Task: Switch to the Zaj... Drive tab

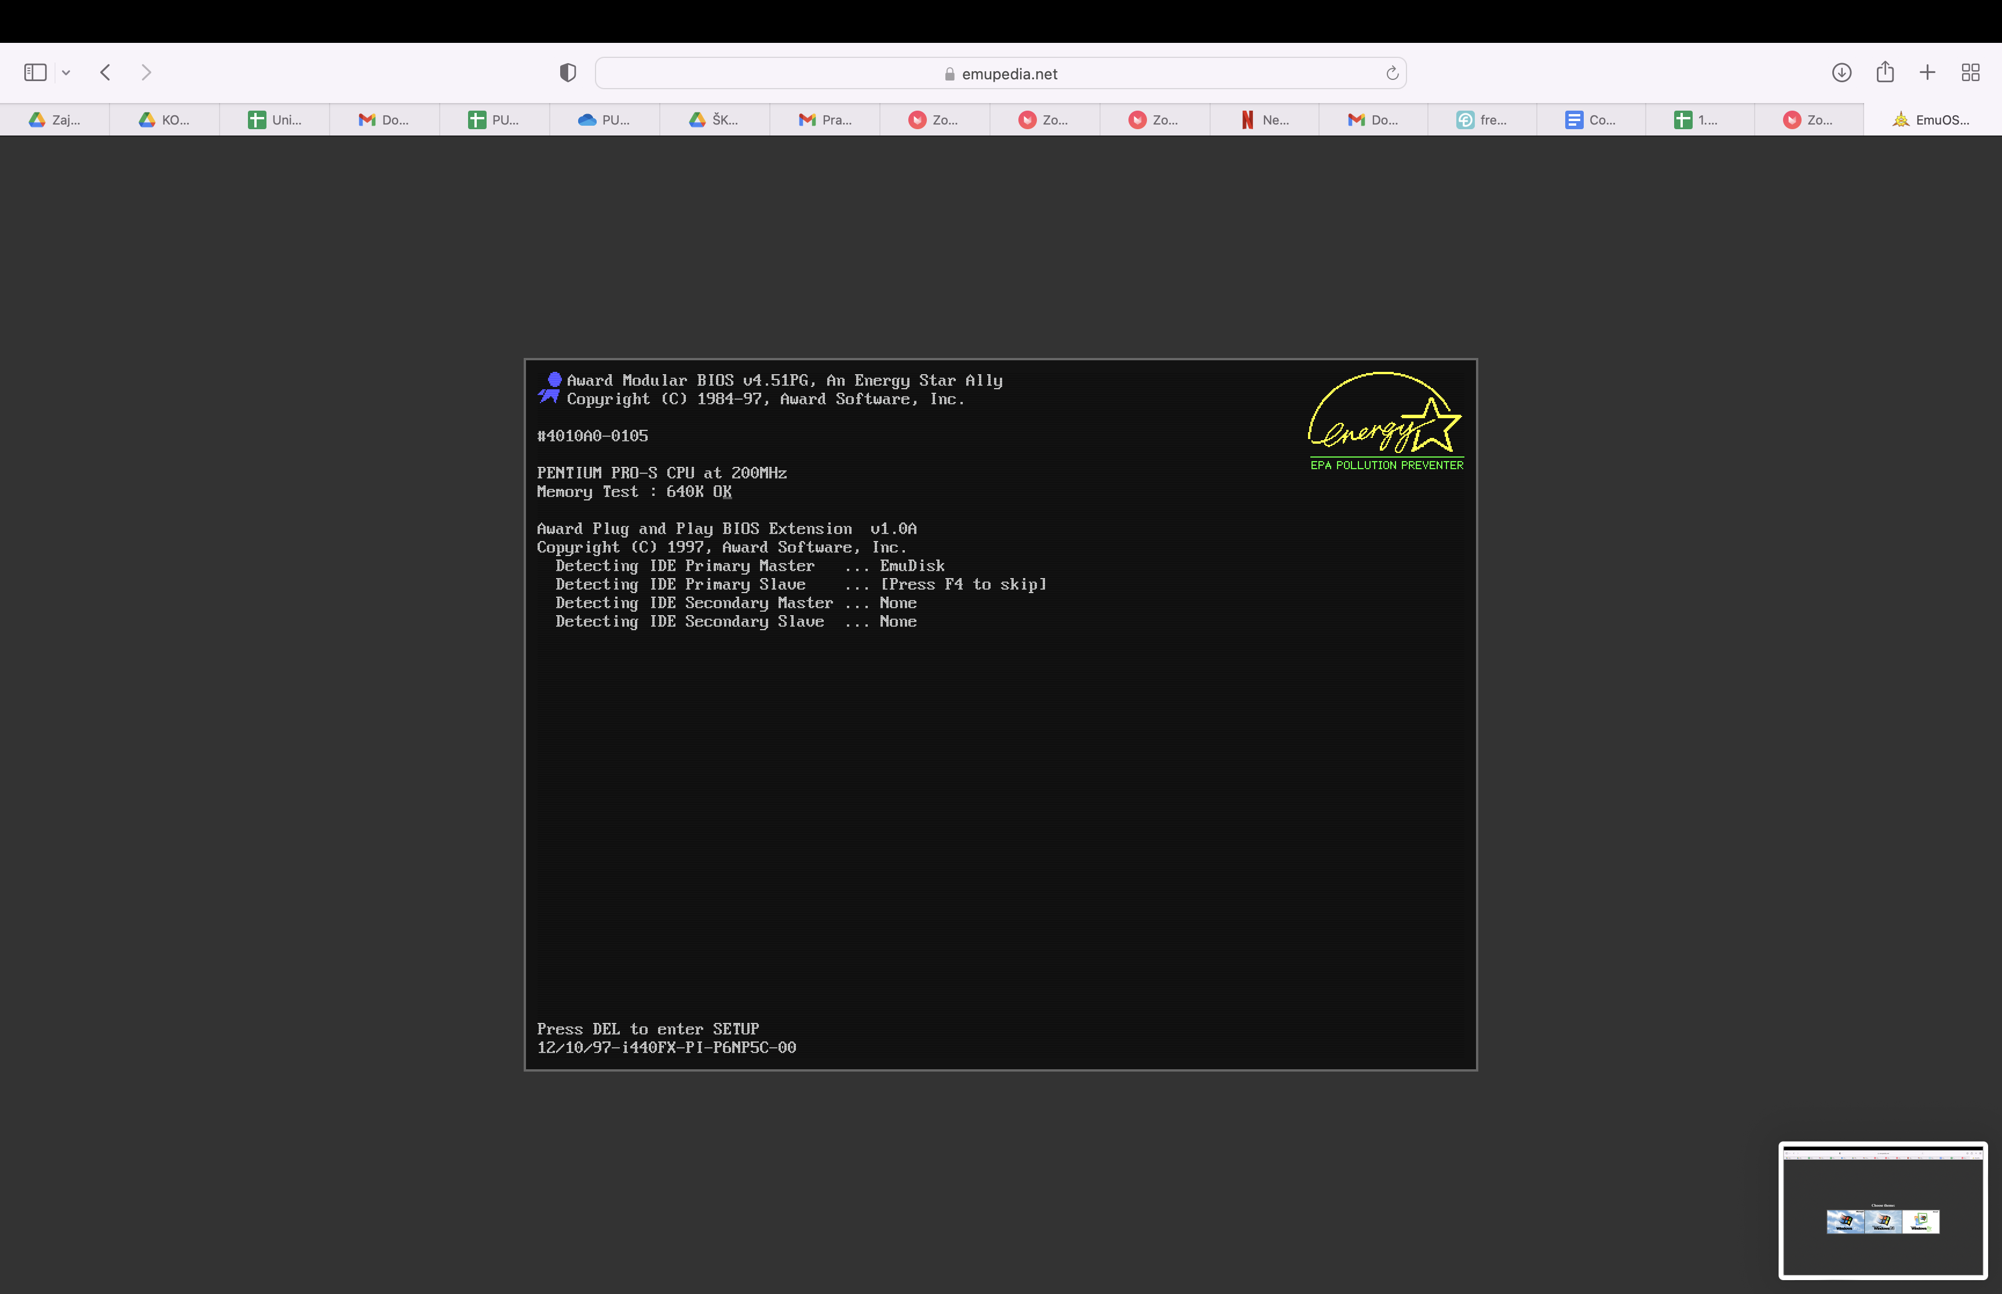Action: pos(56,120)
